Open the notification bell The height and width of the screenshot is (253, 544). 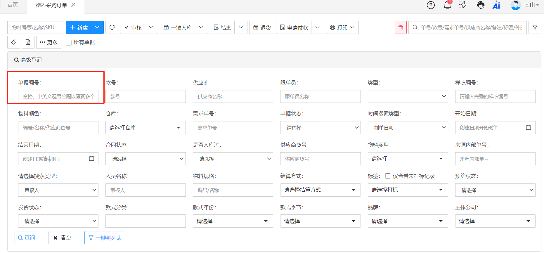coord(447,5)
